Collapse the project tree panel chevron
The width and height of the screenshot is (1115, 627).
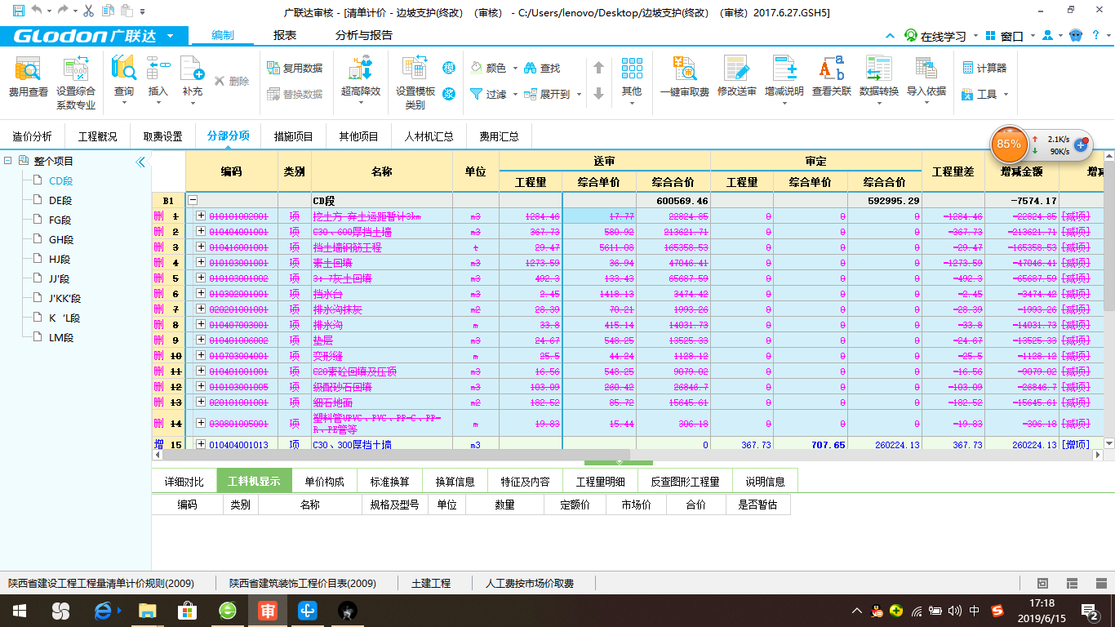[140, 162]
